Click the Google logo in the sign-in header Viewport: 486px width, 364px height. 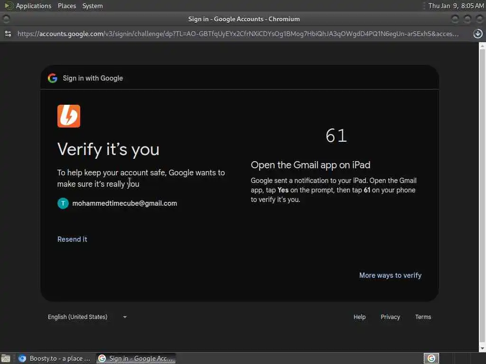[x=53, y=78]
